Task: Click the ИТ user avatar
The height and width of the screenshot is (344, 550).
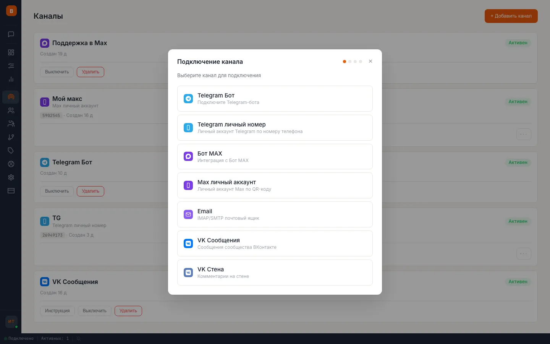Action: click(11, 321)
